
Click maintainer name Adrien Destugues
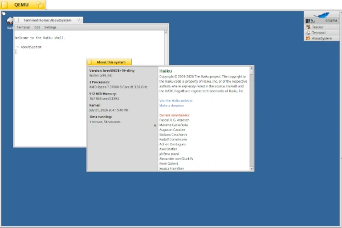pos(172,144)
